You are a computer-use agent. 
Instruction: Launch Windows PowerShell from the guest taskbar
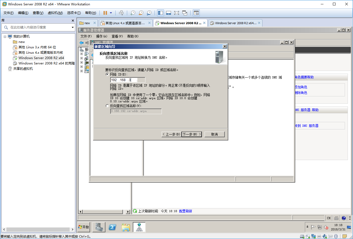point(112,227)
